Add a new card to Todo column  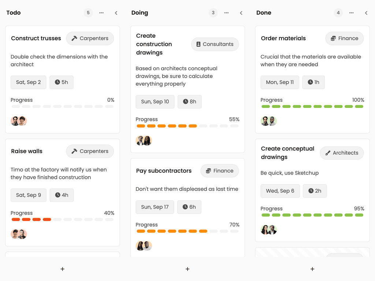pyautogui.click(x=62, y=269)
